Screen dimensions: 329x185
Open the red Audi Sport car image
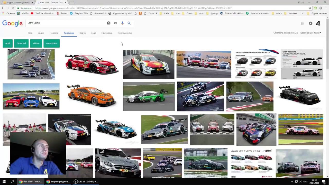click(x=91, y=64)
